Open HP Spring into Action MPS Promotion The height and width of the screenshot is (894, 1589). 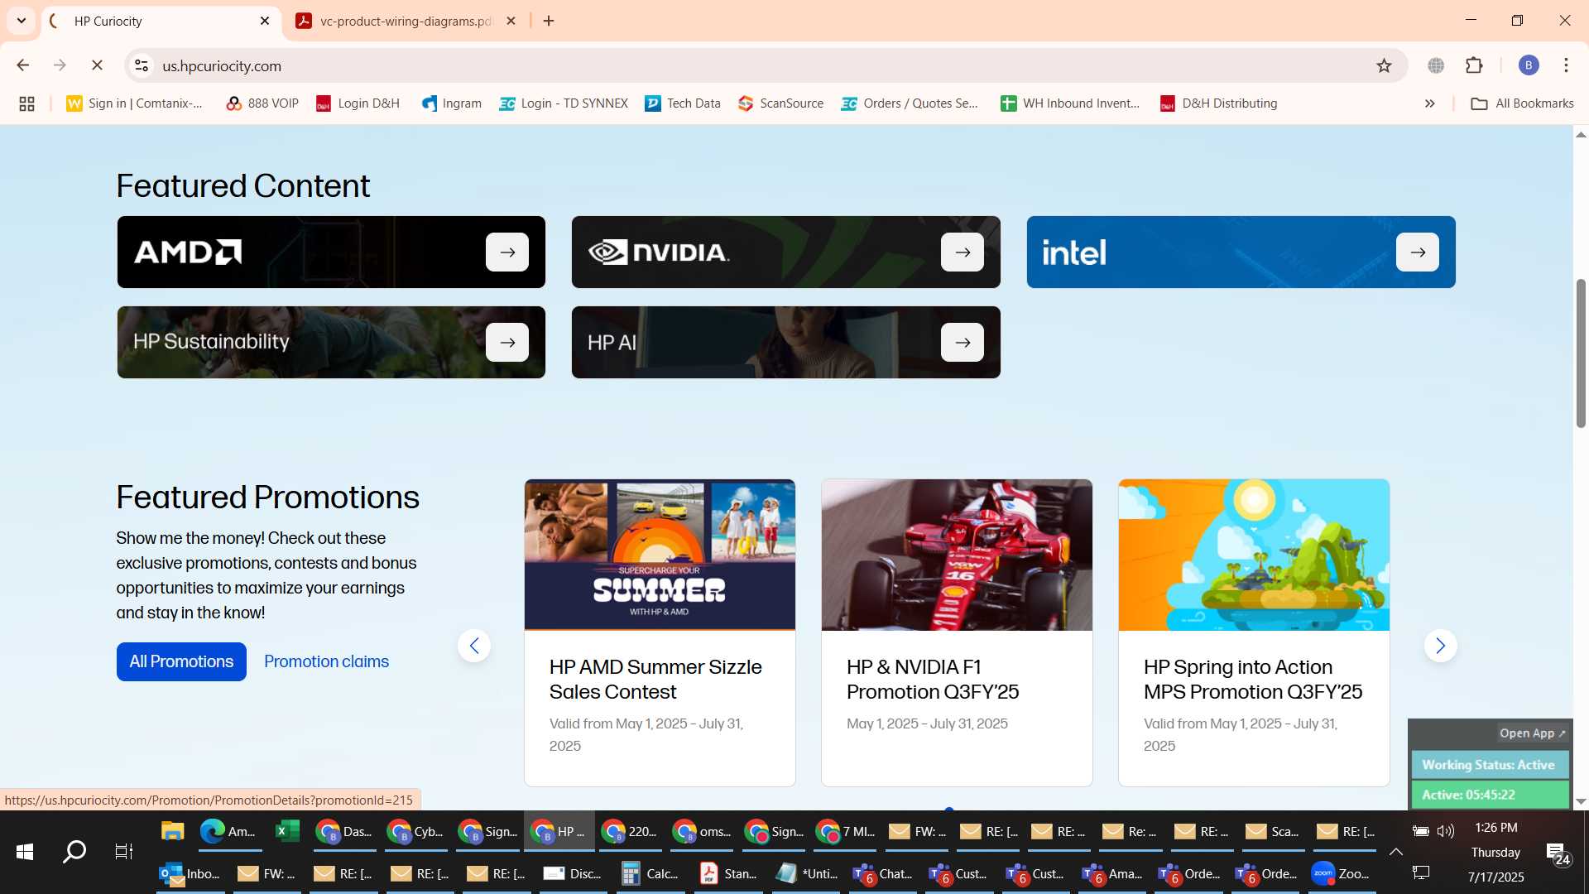(1253, 679)
